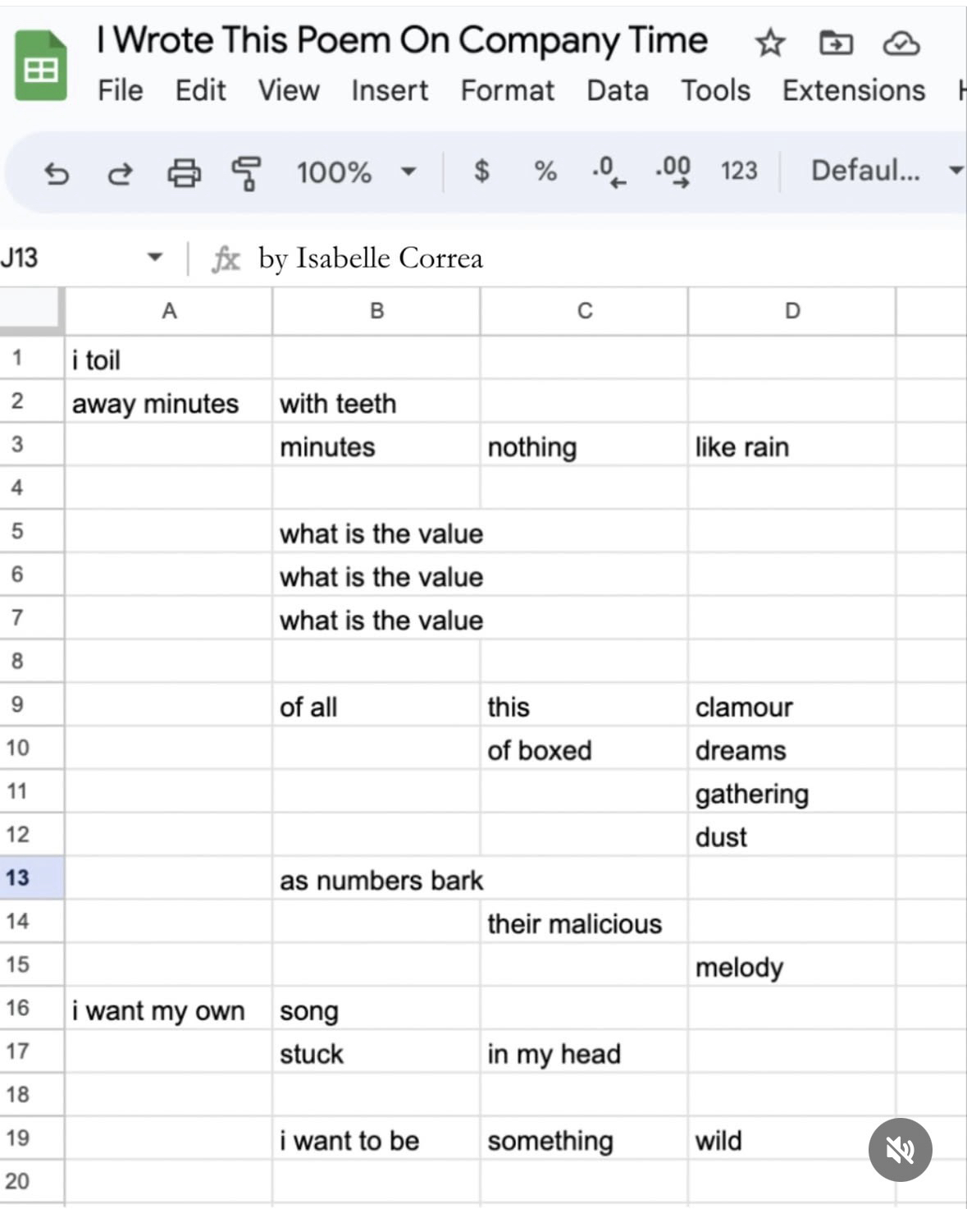Undo the last action
Viewport: 967px width, 1209px height.
click(x=57, y=172)
